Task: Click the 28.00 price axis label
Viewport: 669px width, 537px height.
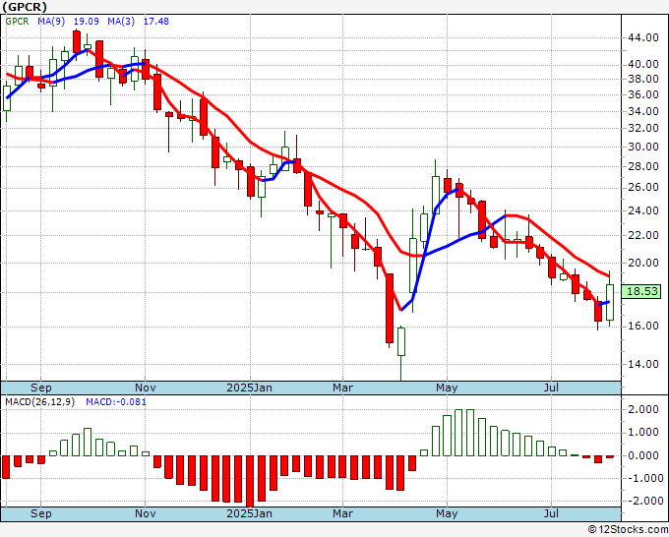Action: 643,166
